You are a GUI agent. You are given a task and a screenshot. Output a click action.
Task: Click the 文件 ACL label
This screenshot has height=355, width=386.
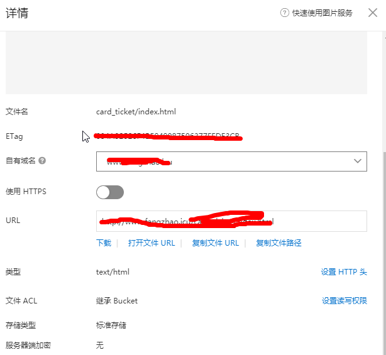(x=21, y=300)
